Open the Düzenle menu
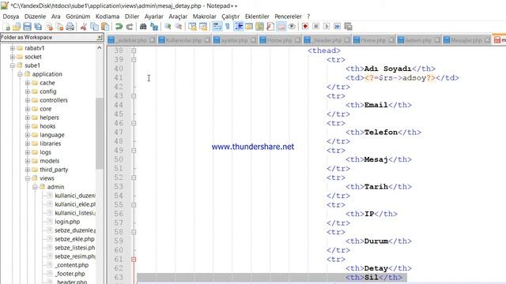Image resolution: width=506 pixels, height=284 pixels. [x=35, y=17]
